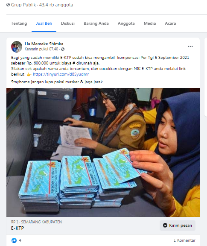Open the tinyurl.com/d85yudmr link
207x246 pixels.
[x=61, y=74]
